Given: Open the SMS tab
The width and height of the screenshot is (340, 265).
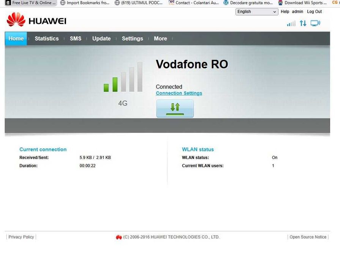Looking at the screenshot, I should (x=76, y=39).
